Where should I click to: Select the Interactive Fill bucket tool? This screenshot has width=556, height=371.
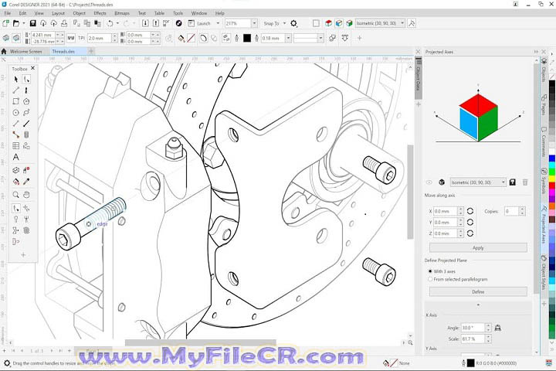[x=16, y=182]
